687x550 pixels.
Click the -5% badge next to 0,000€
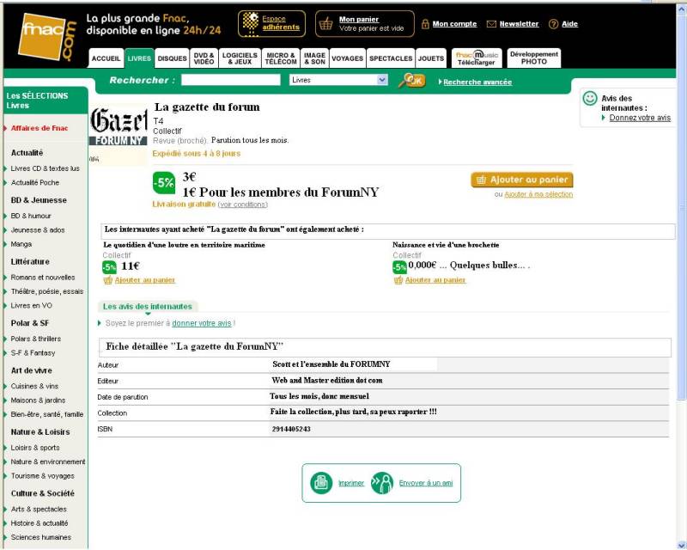399,267
